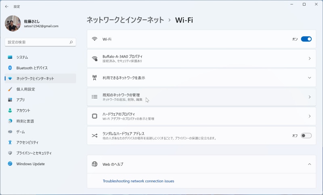
Task: Click the 設定の検索 search field
Action: coord(36,42)
